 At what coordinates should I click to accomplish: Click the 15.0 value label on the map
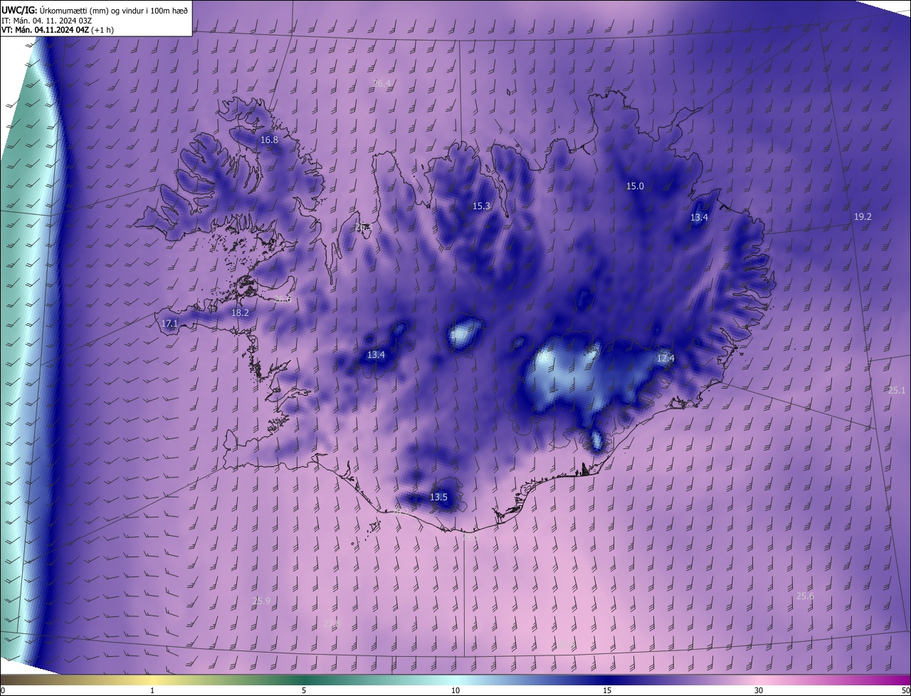coord(635,186)
